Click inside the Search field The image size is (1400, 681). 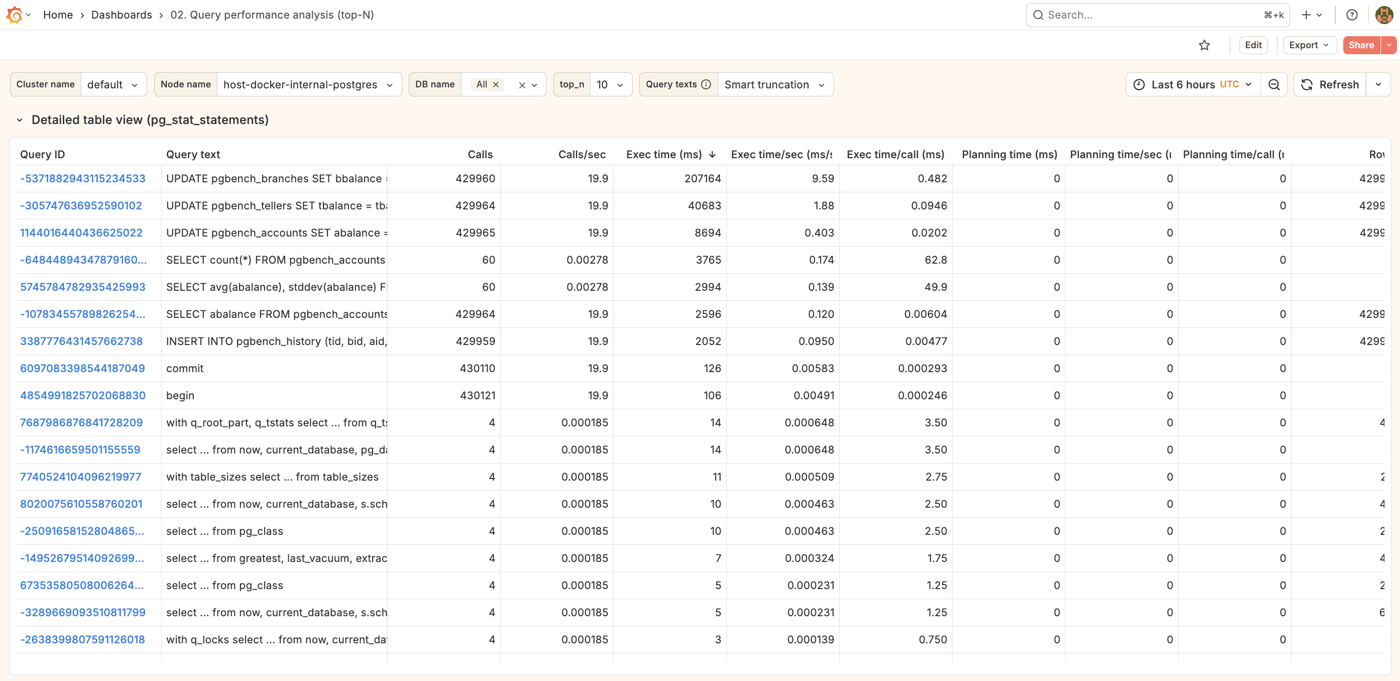click(1141, 15)
